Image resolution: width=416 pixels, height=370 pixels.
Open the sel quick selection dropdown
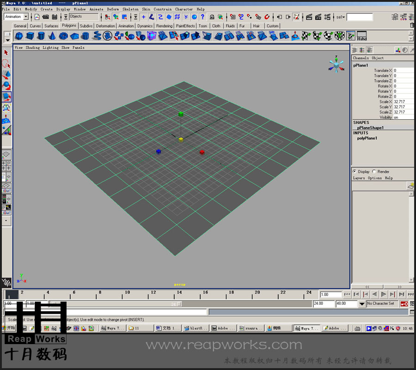[x=340, y=17]
